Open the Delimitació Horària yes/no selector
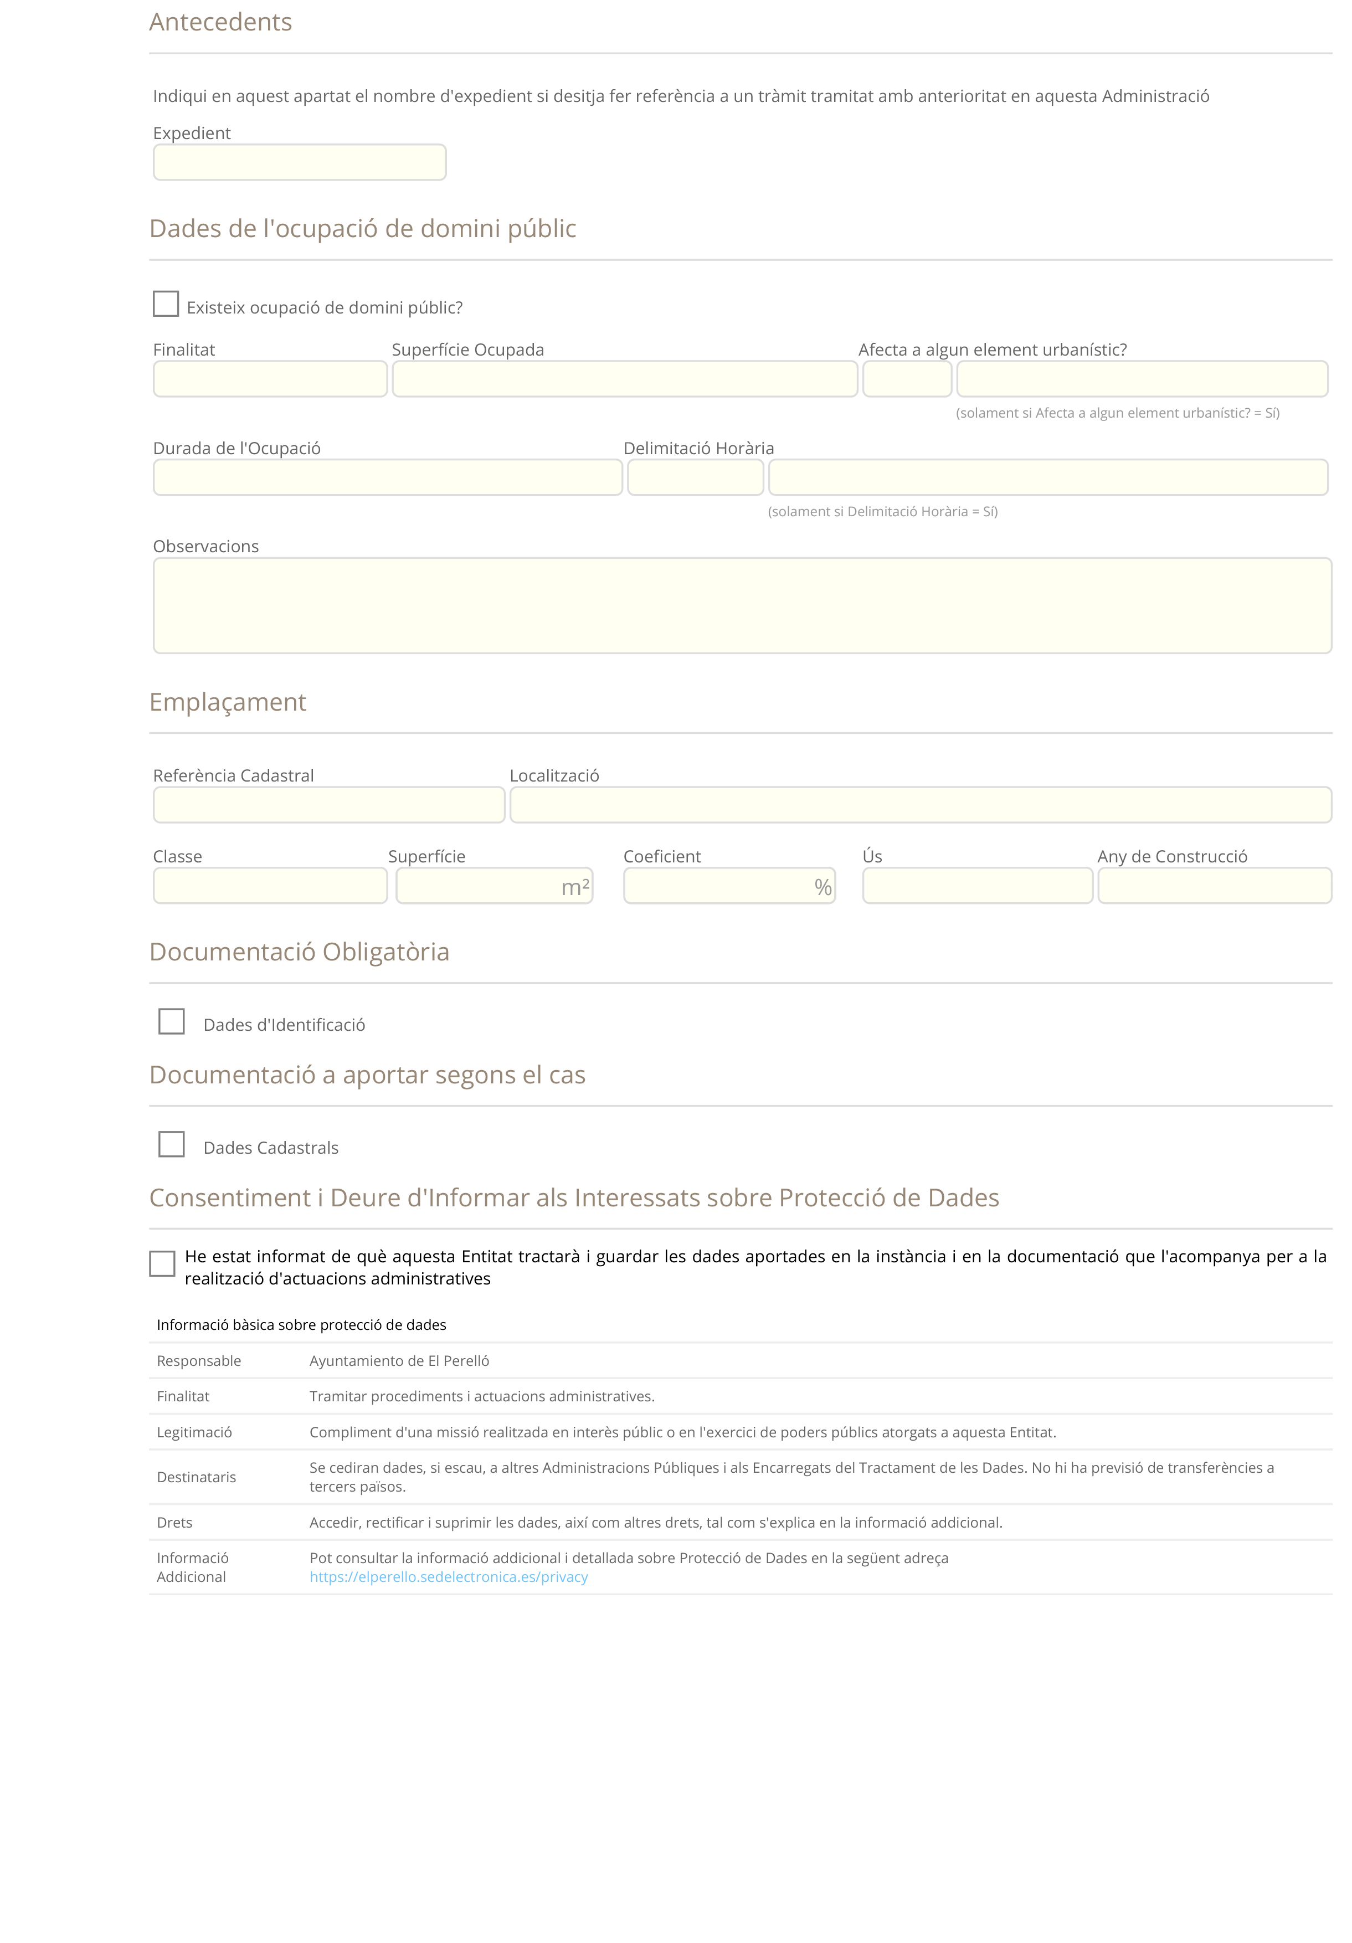1352x1943 pixels. [696, 477]
